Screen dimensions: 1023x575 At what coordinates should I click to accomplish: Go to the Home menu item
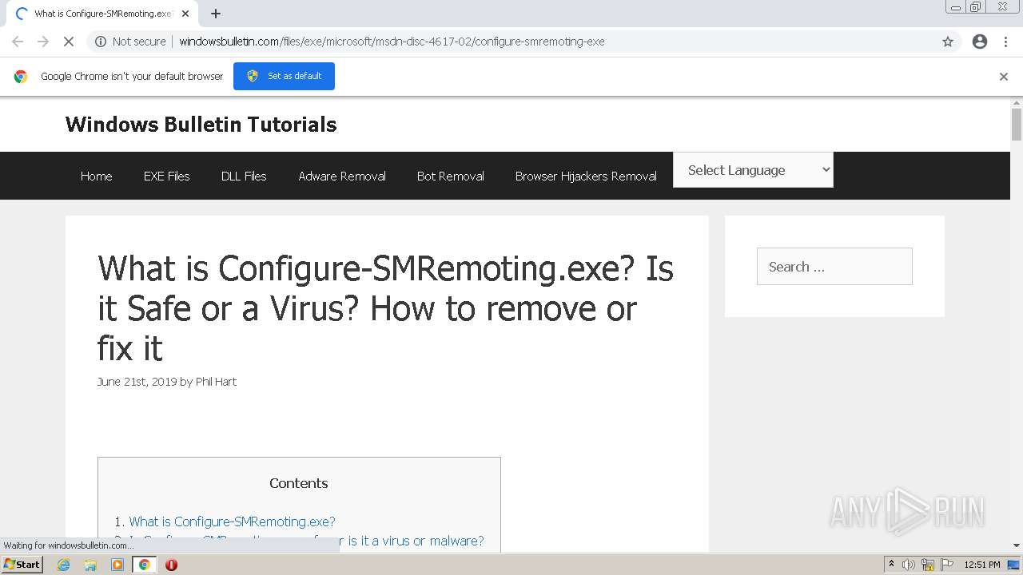pos(96,176)
